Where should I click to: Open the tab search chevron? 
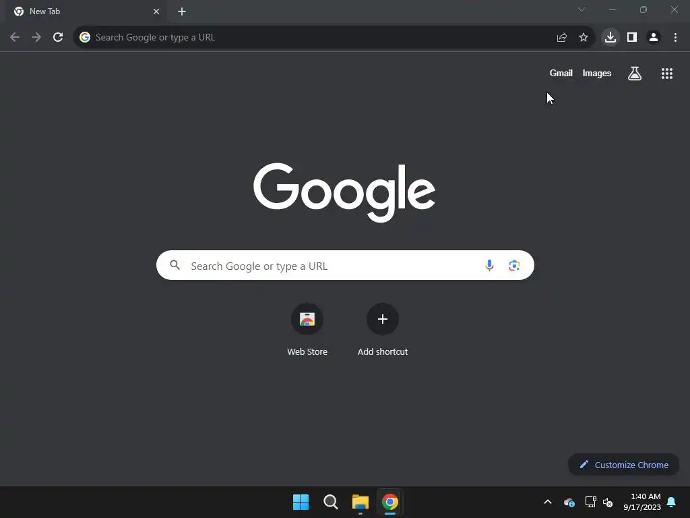pyautogui.click(x=582, y=9)
